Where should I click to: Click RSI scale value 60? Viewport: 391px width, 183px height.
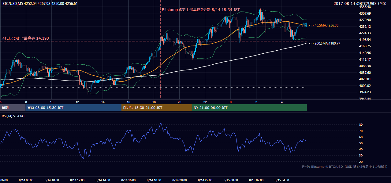click(361, 137)
